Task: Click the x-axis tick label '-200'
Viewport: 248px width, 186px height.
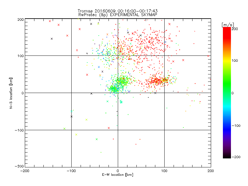Action: click(25, 171)
